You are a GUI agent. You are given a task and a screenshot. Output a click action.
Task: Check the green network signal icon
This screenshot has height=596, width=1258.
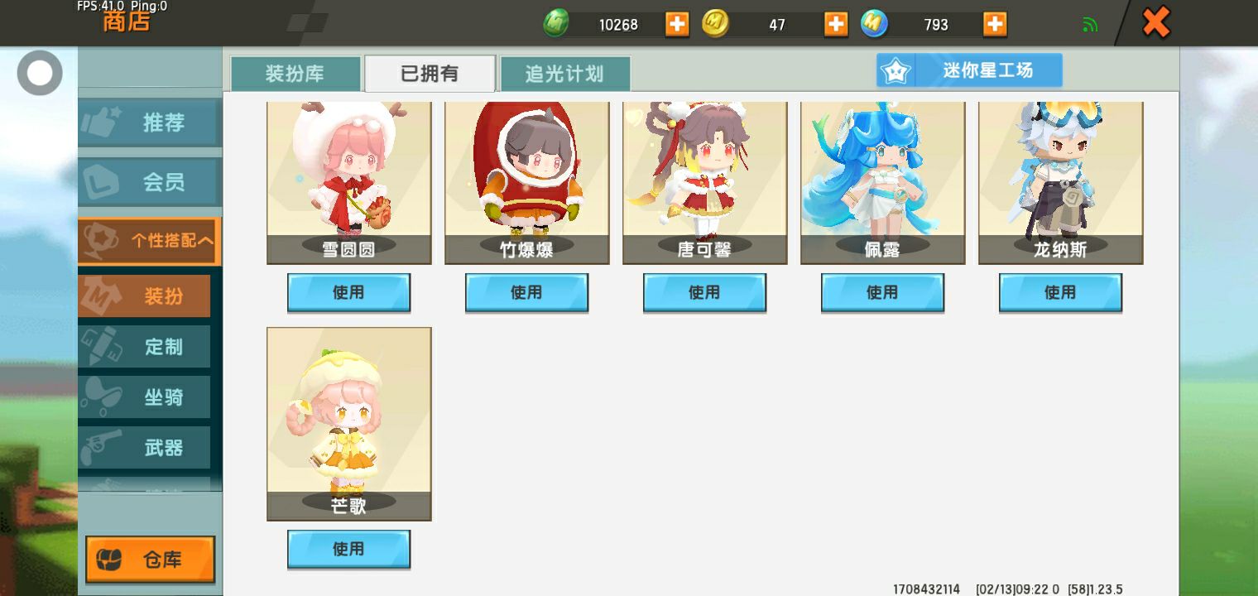(x=1090, y=25)
